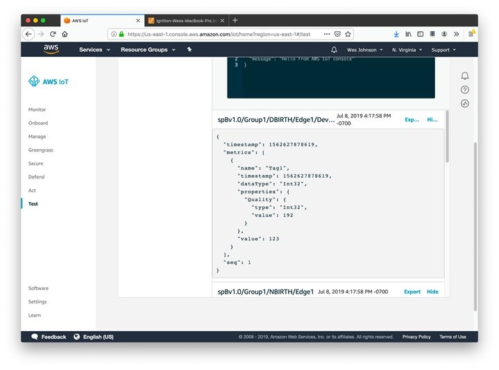Open Software in the IoT sidebar
Image resolution: width=499 pixels, height=370 pixels.
(38, 288)
